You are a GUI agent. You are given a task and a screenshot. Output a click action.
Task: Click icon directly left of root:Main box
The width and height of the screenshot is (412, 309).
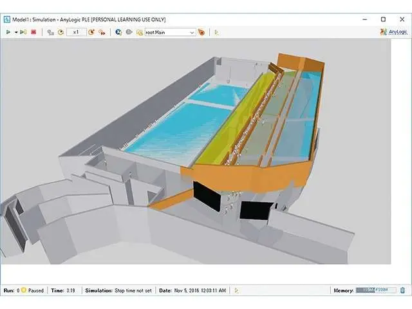(x=139, y=32)
